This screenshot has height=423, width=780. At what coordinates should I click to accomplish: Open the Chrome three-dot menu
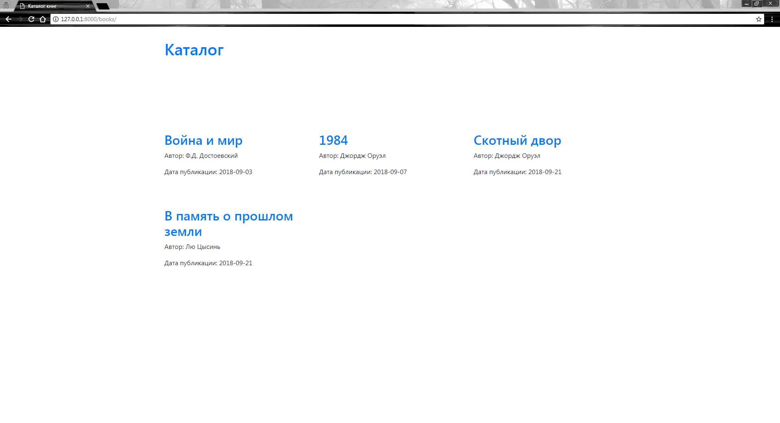click(x=772, y=19)
